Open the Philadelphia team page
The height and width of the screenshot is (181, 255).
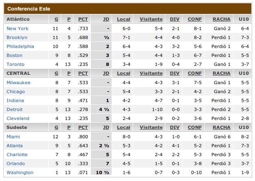[20, 46]
